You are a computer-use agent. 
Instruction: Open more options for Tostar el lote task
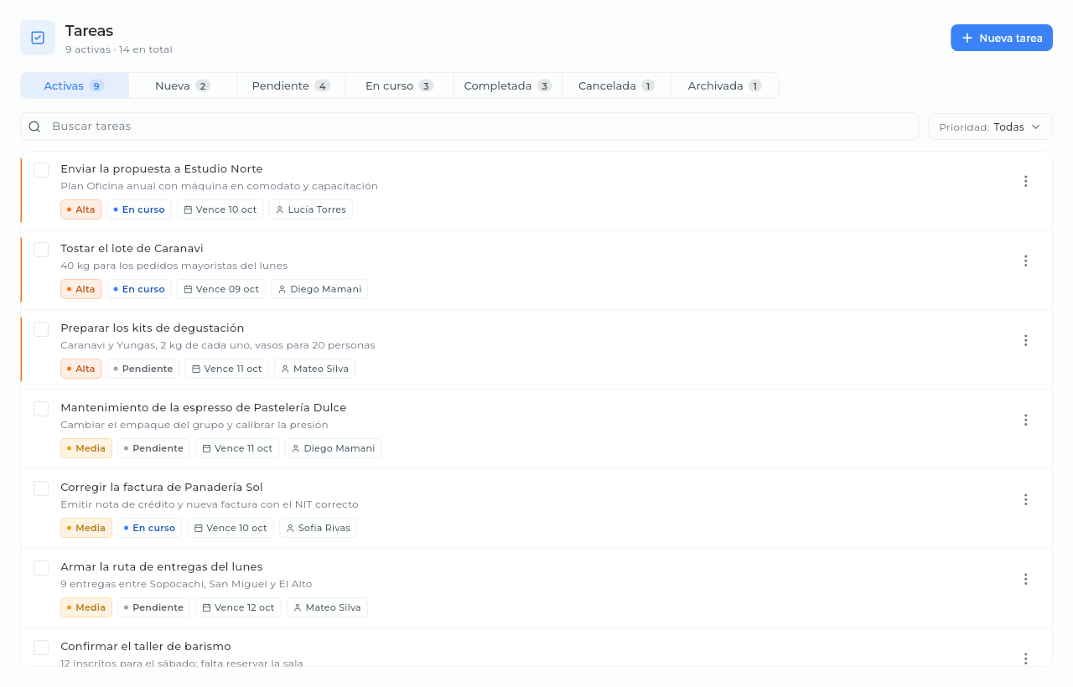point(1025,261)
